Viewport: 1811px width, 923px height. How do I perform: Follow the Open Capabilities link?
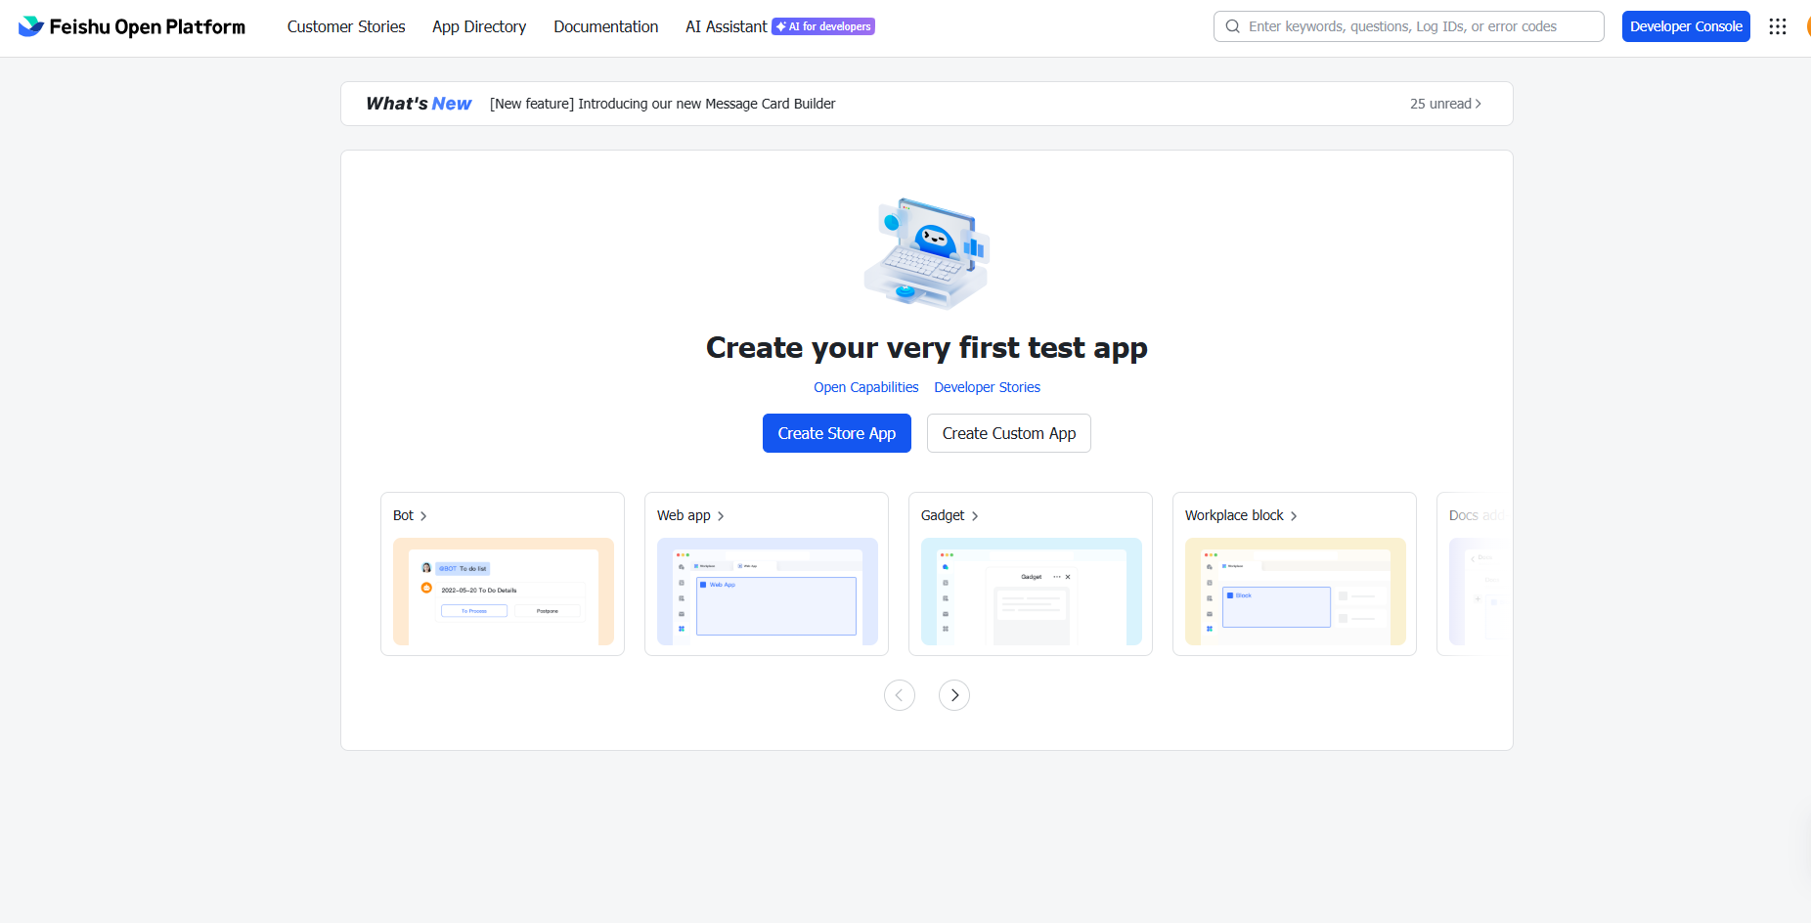[865, 387]
